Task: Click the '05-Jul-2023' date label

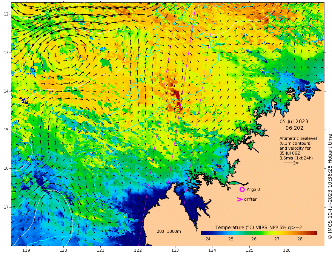Action: (x=294, y=121)
